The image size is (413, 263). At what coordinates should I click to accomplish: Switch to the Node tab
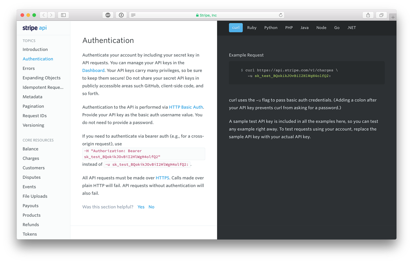321,28
